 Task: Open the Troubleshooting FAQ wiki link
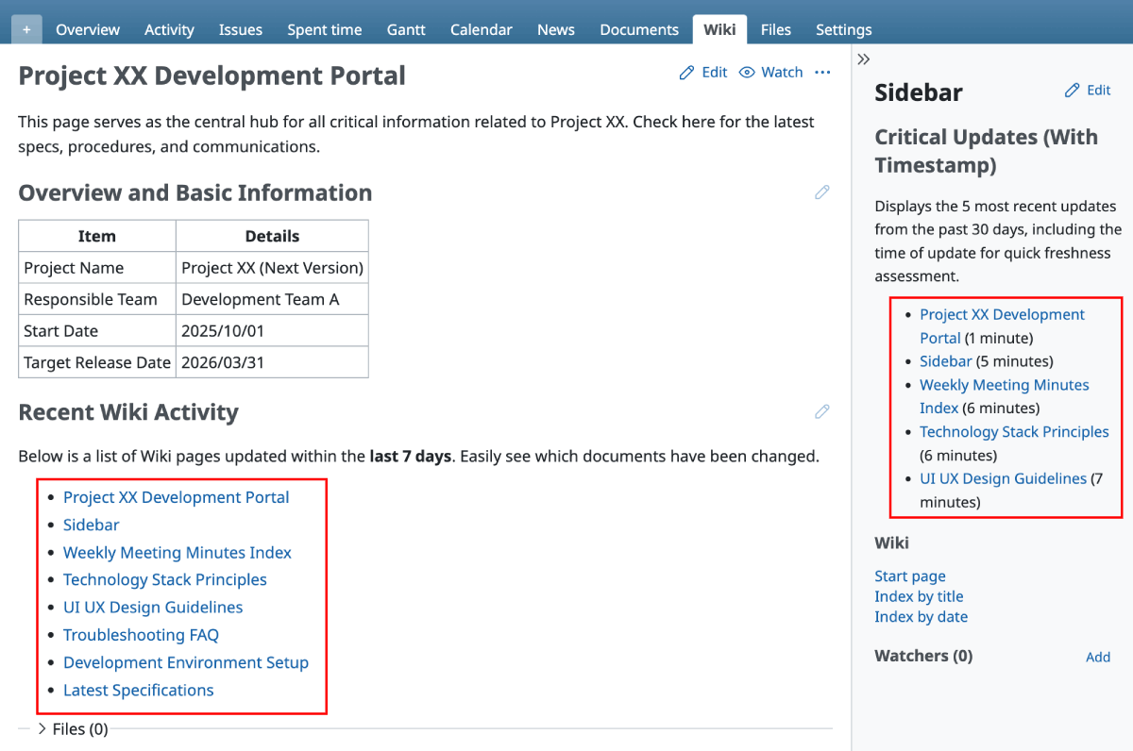pyautogui.click(x=141, y=635)
